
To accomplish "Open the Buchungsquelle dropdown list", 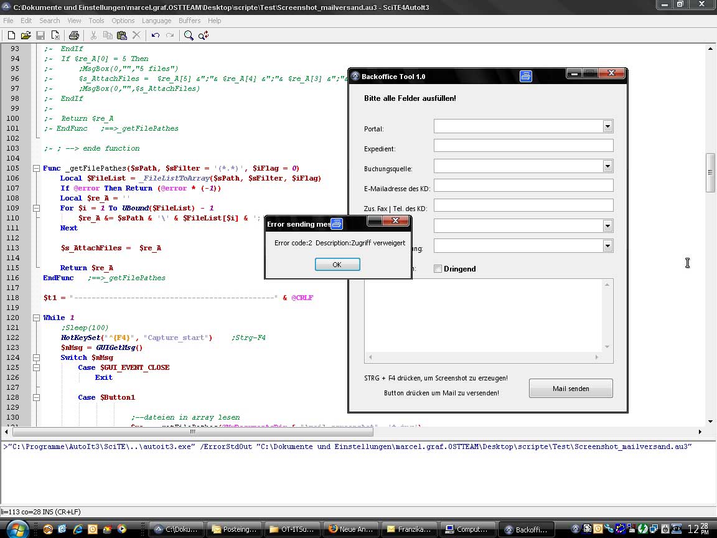I will tap(607, 166).
